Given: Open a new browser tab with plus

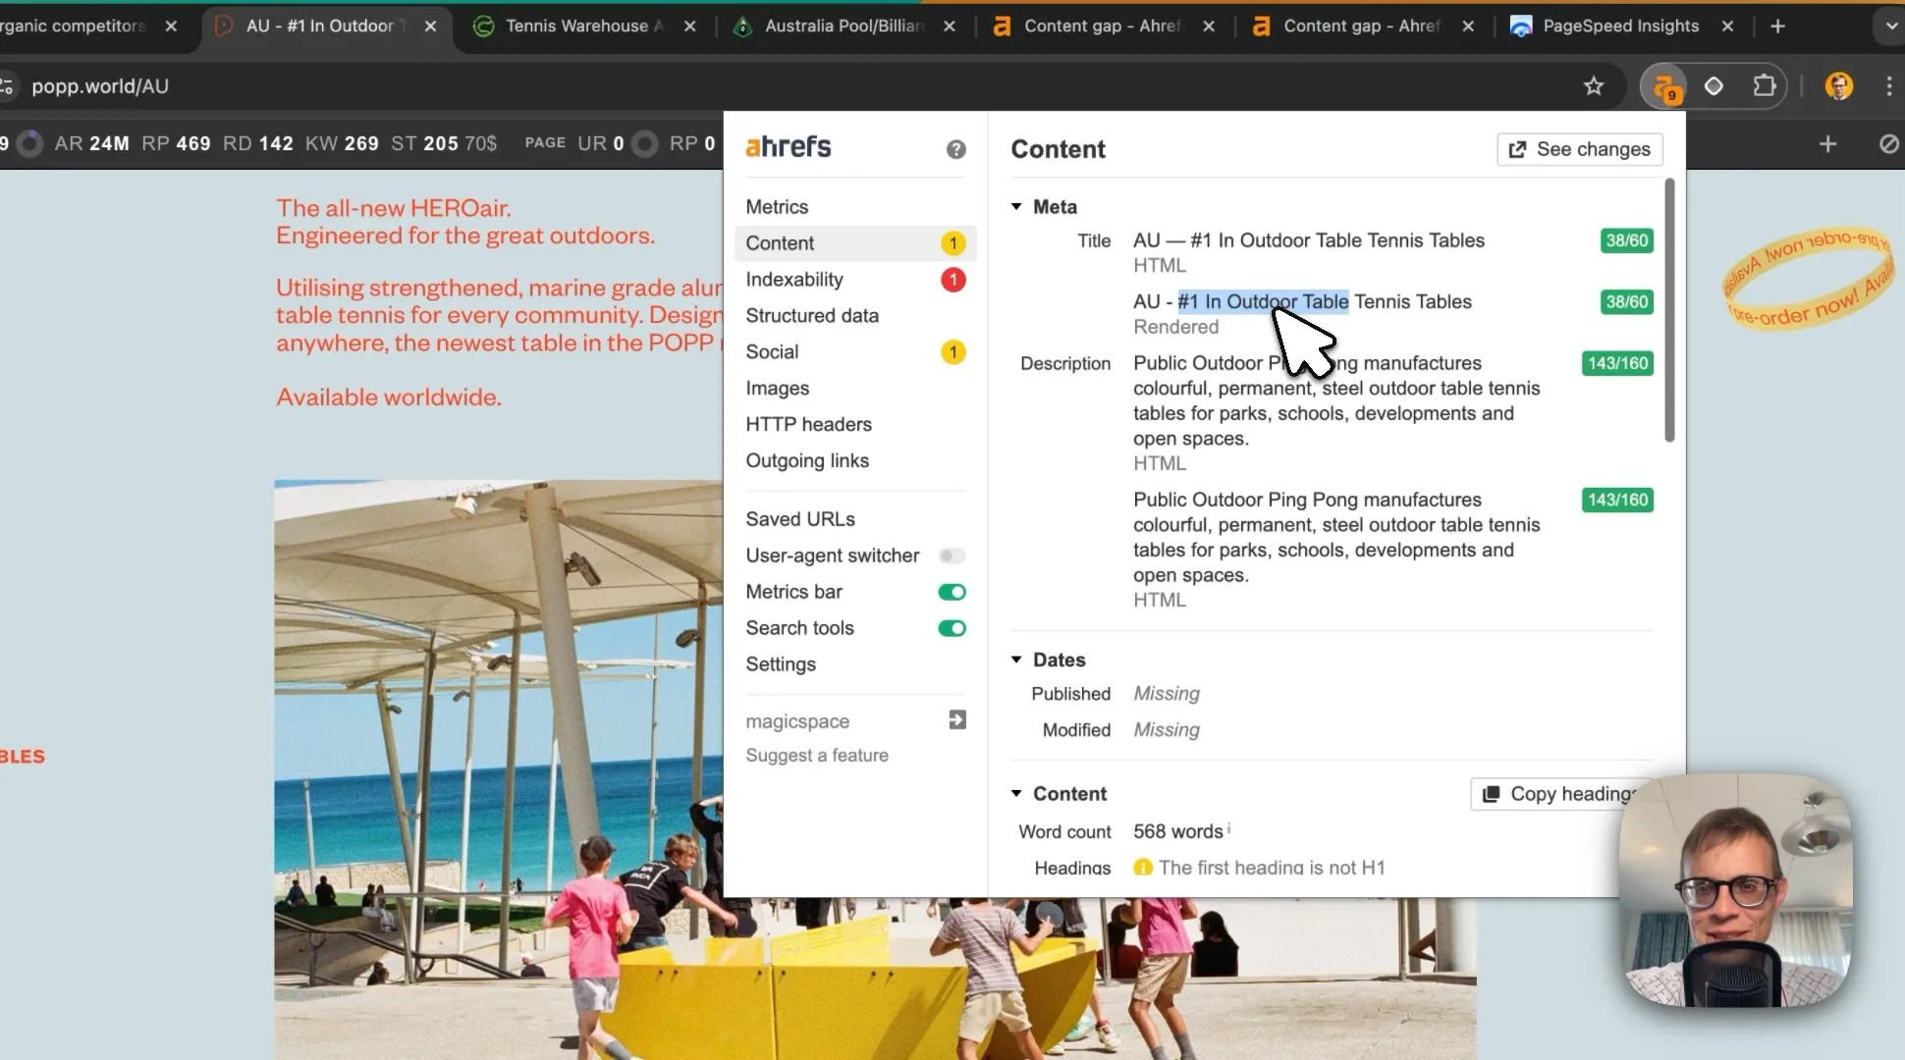Looking at the screenshot, I should pyautogui.click(x=1777, y=26).
